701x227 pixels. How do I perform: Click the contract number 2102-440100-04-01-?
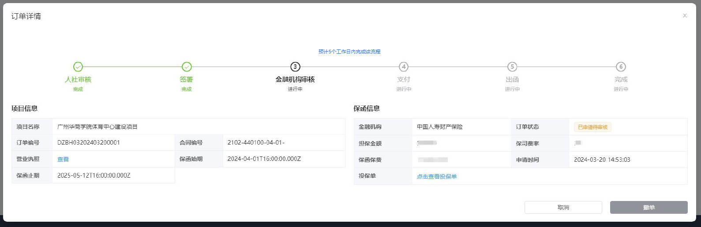256,143
